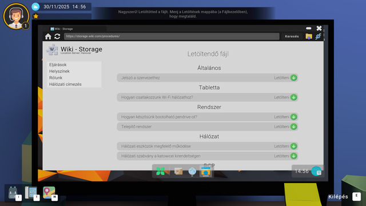Click the E key hint next to Kilépés
Viewport: 366px width, 206px height.
[x=356, y=196]
